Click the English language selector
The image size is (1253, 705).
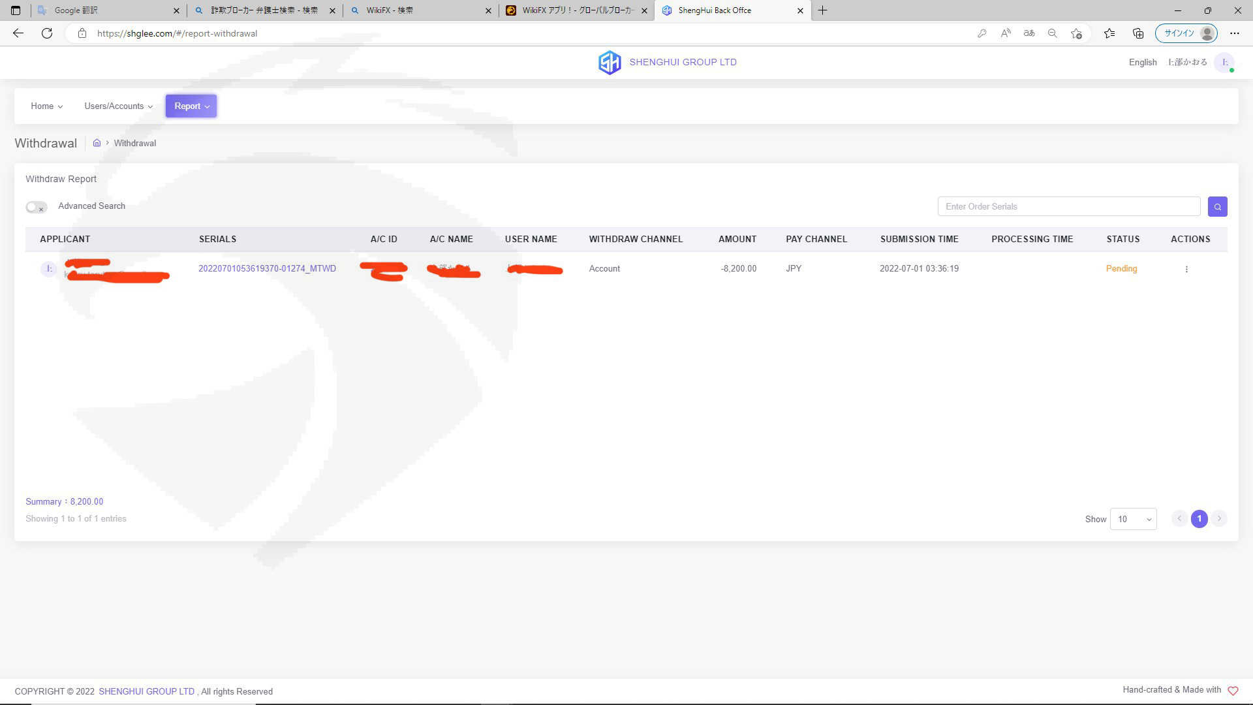1142,63
